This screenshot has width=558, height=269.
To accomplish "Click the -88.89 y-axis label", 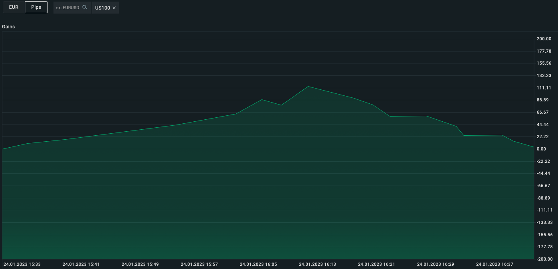I will point(543,198).
